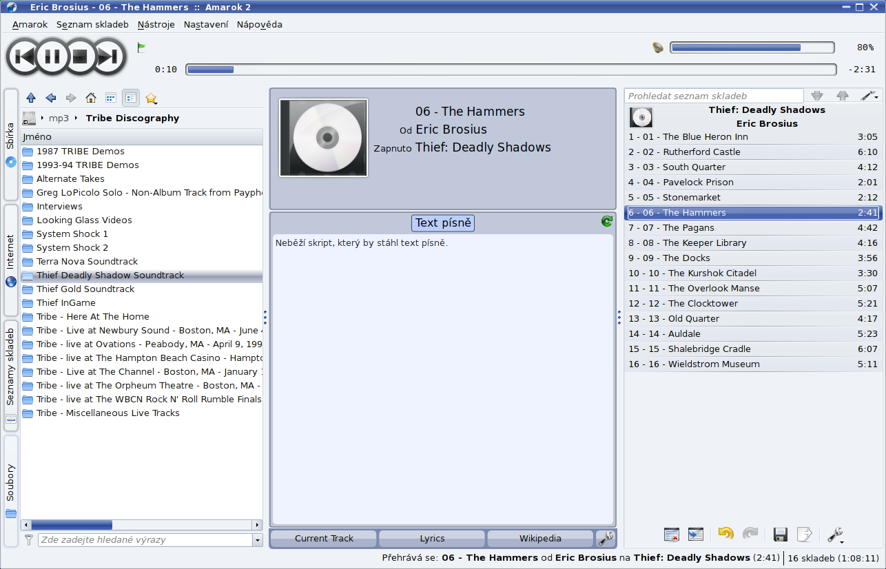This screenshot has width=886, height=569.
Task: Open the Seznam skladeb menu
Action: (x=92, y=24)
